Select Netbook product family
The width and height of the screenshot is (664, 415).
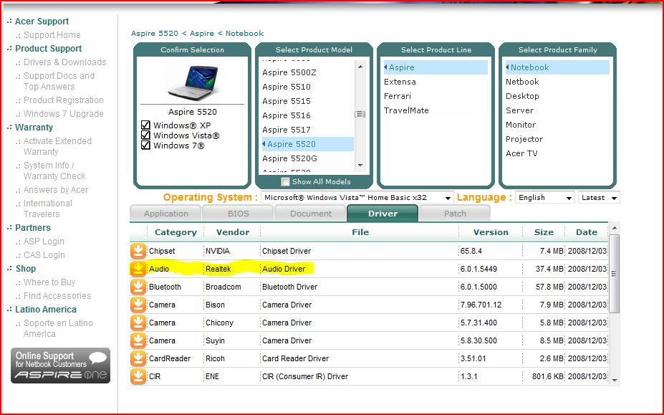(522, 82)
